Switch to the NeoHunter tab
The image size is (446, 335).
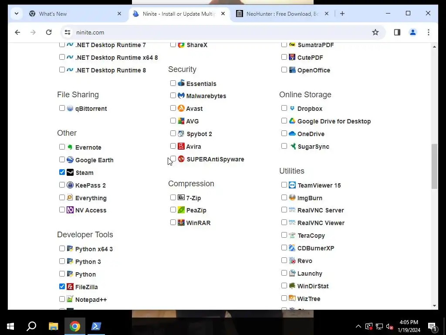coord(282,14)
